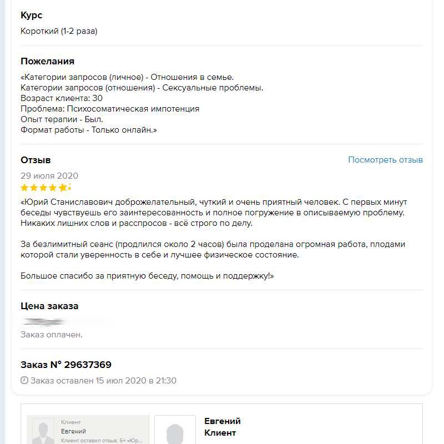Click the "Формат работы - Только онлайн" line

89,130
